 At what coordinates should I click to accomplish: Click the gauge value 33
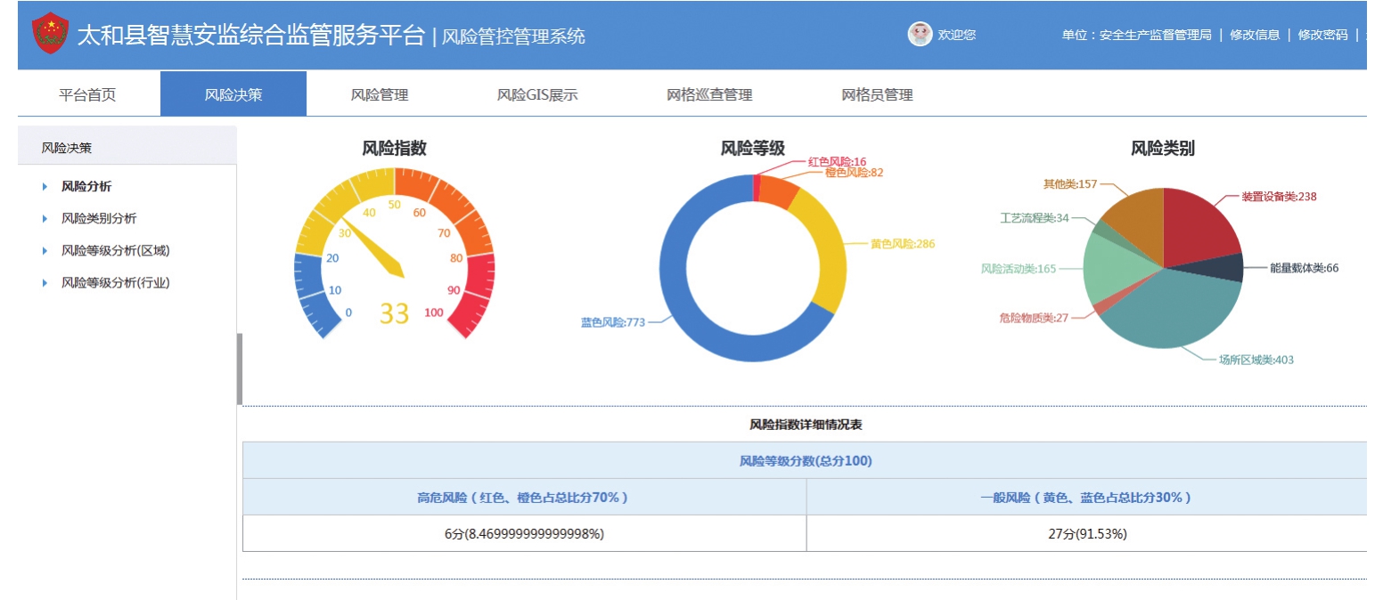click(x=394, y=313)
